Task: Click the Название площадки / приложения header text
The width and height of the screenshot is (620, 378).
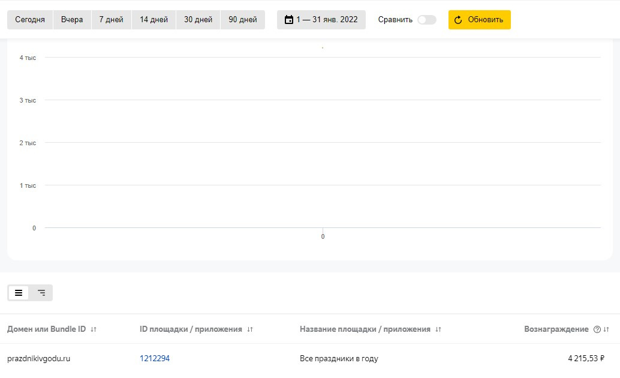Action: click(x=365, y=329)
